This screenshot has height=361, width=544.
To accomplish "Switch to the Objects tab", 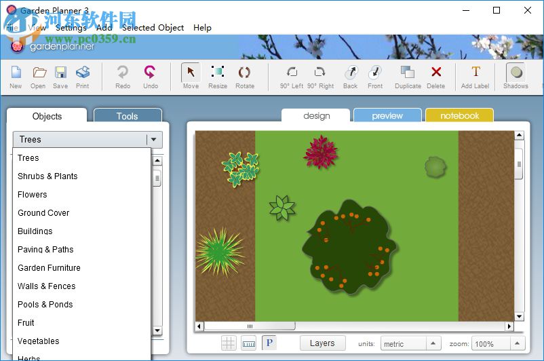I will [x=47, y=116].
